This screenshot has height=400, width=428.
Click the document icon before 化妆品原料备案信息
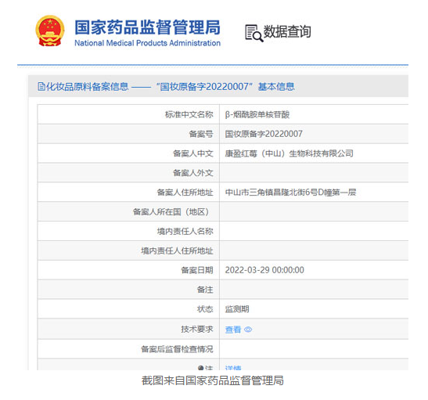pyautogui.click(x=41, y=87)
